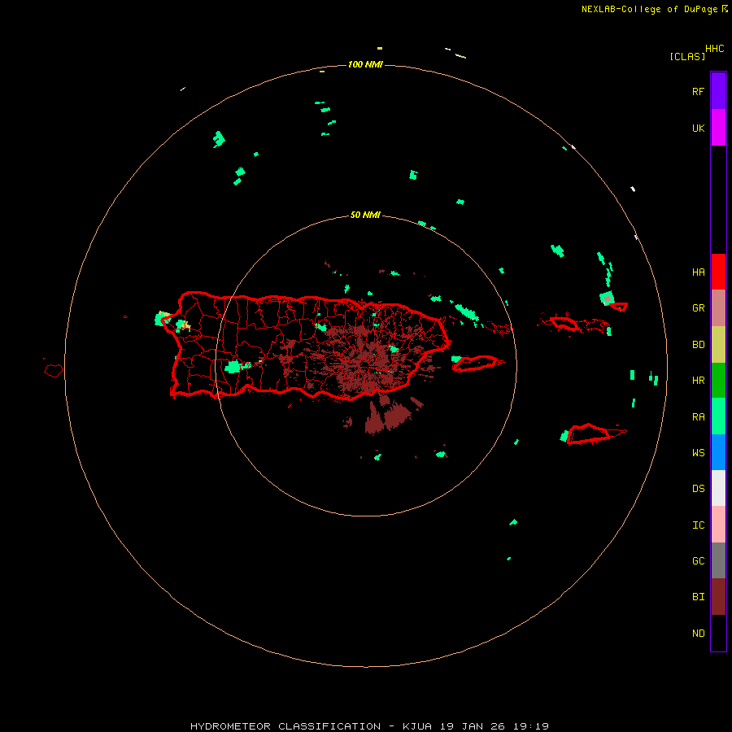Click the "HYDROMETEOR CLASSIFICATION" title text
732x732 pixels.
pos(285,726)
